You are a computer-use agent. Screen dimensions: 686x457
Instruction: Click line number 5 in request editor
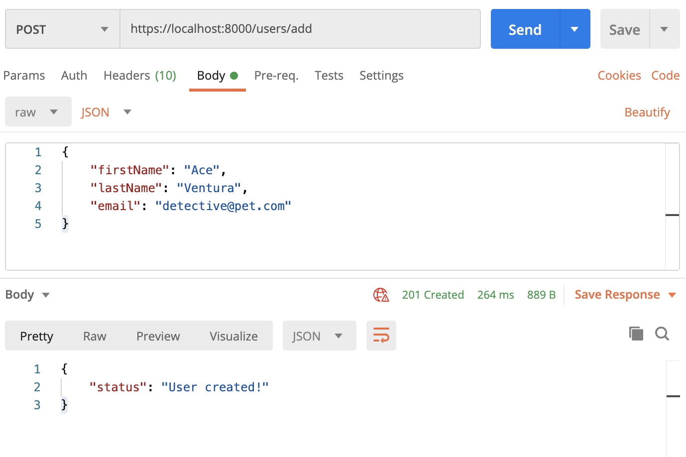point(38,224)
